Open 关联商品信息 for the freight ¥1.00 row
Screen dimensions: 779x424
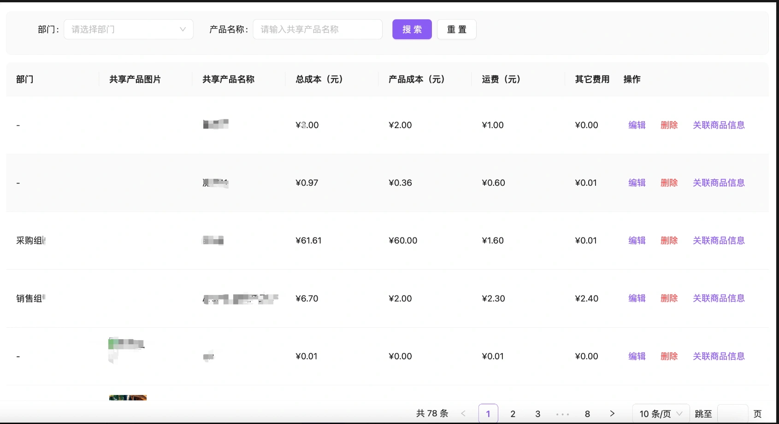click(x=719, y=125)
